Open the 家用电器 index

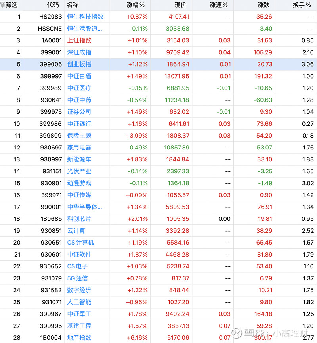(x=79, y=148)
